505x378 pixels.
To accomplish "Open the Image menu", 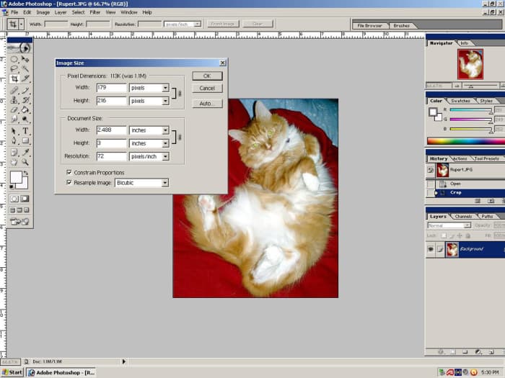I will (x=43, y=12).
